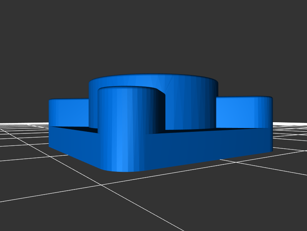Select the flat top of the front corner post
This screenshot has height=231, width=307.
click(127, 90)
